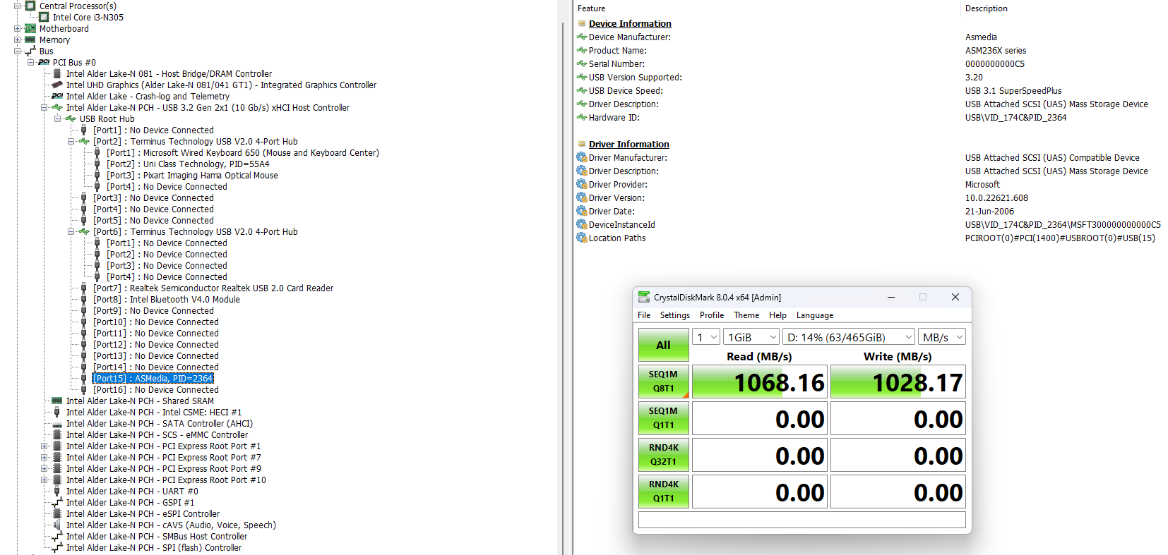1168x555 pixels.
Task: Open CrystalDiskMark Theme menu
Action: (746, 315)
